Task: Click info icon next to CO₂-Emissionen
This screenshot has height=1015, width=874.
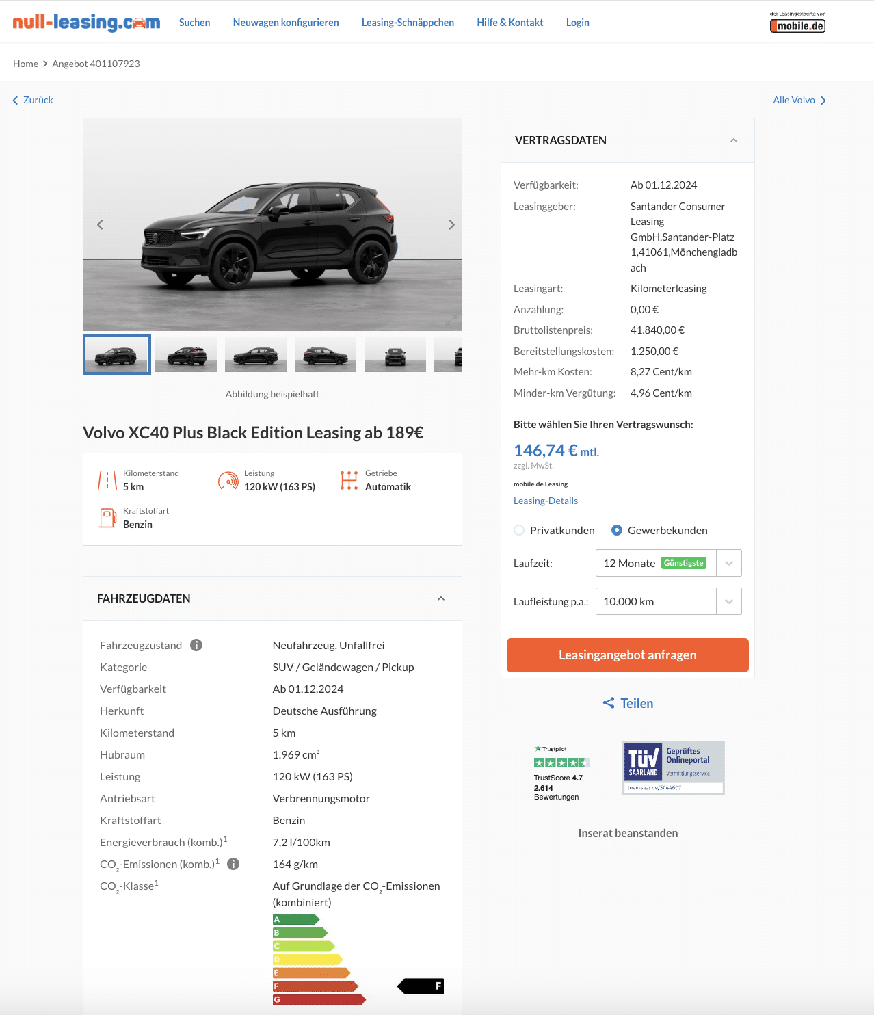Action: (x=233, y=864)
